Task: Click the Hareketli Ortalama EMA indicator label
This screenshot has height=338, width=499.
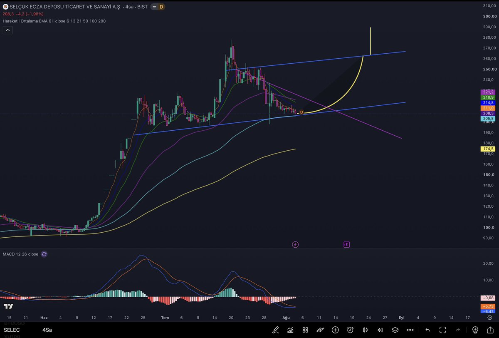Action: point(54,20)
